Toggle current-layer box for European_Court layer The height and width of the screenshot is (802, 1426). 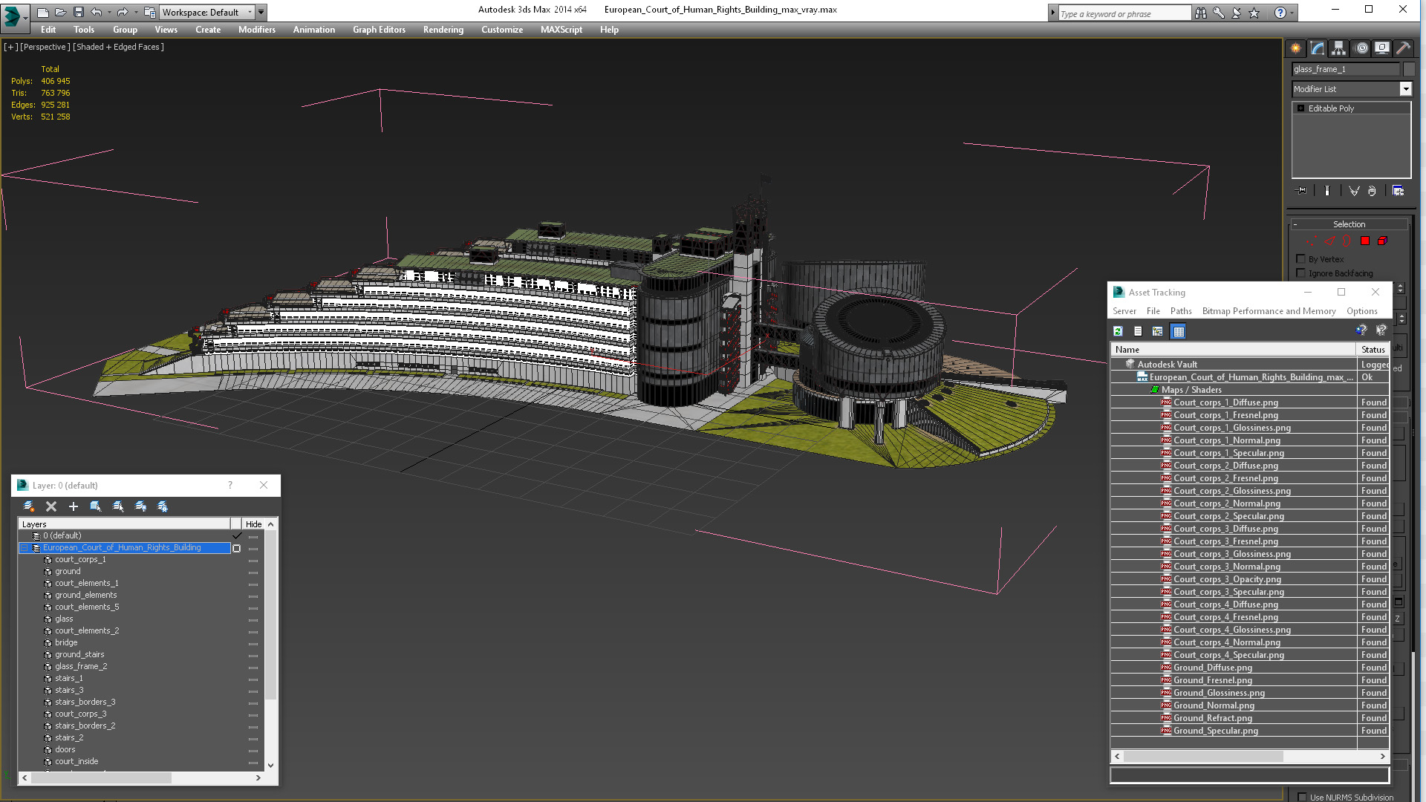coord(237,548)
